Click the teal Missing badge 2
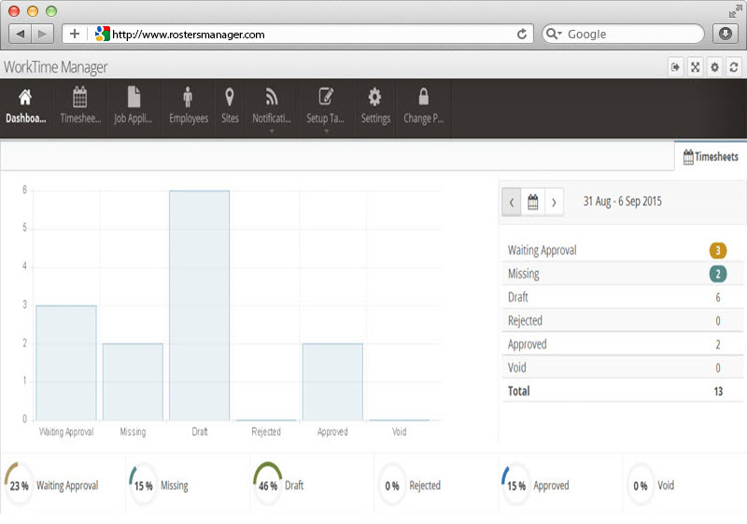The width and height of the screenshot is (747, 524). (717, 274)
